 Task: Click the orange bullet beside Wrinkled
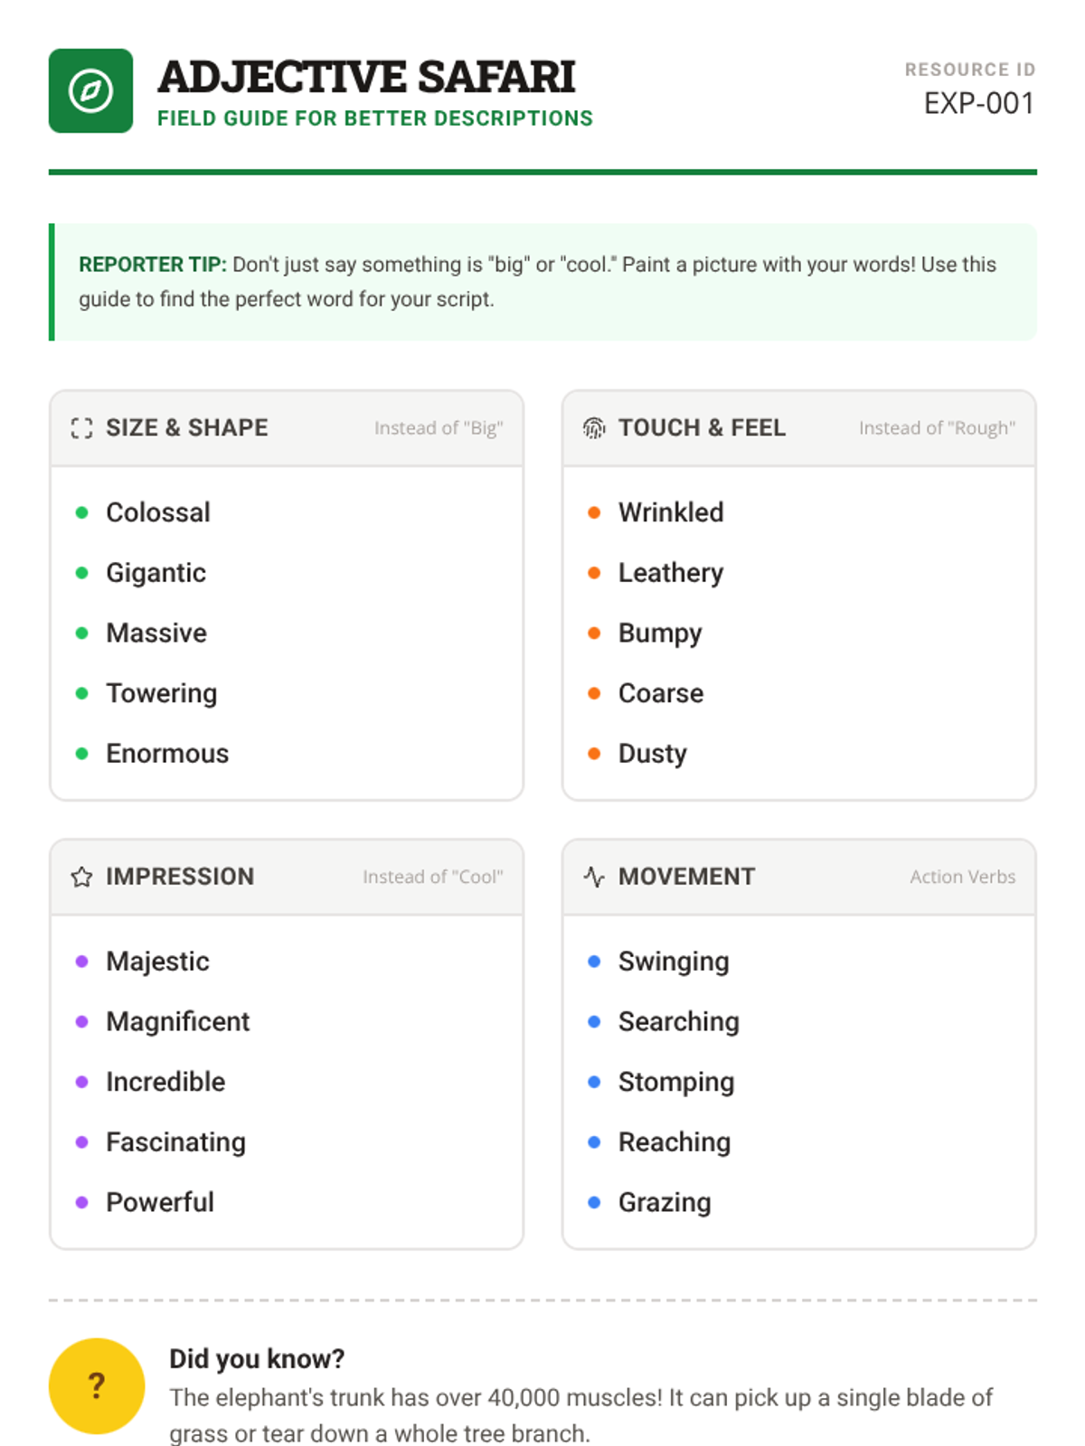[x=594, y=512]
